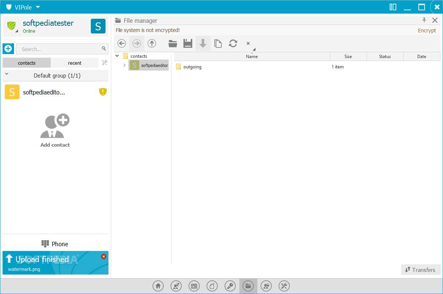Navigate up one folder level

coord(152,43)
